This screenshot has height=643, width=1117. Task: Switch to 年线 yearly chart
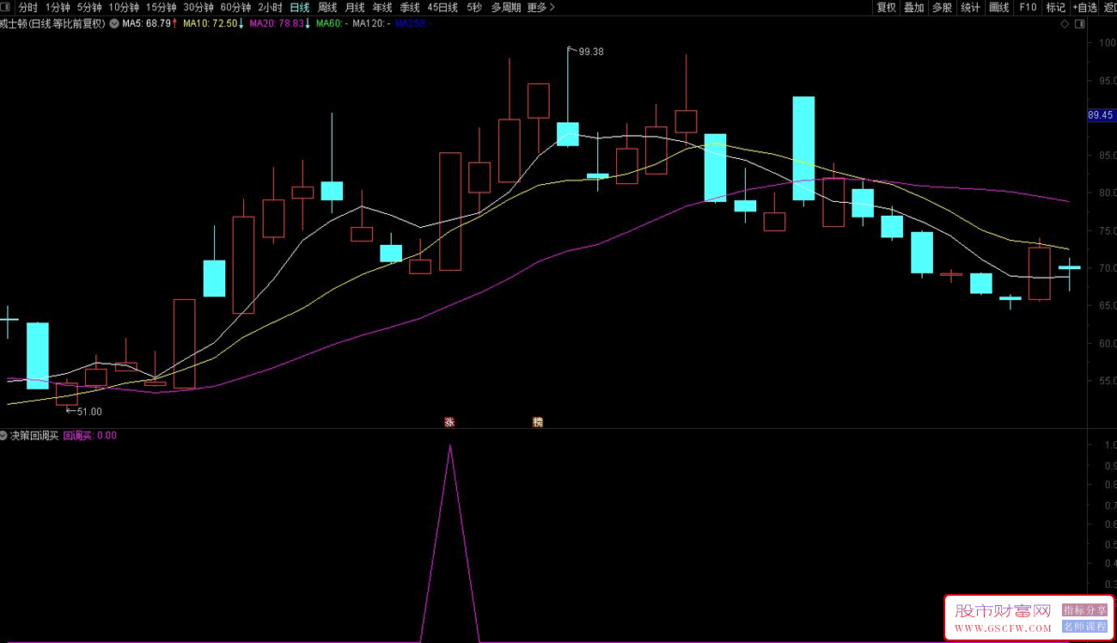[382, 7]
